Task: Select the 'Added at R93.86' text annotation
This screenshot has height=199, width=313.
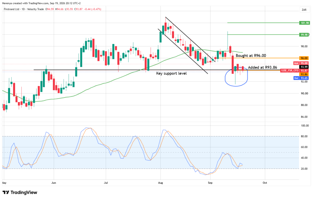Action: pyautogui.click(x=263, y=67)
